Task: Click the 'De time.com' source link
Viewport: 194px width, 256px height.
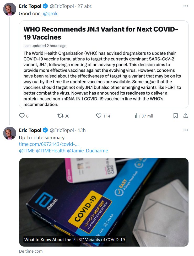Action: pos(31,251)
